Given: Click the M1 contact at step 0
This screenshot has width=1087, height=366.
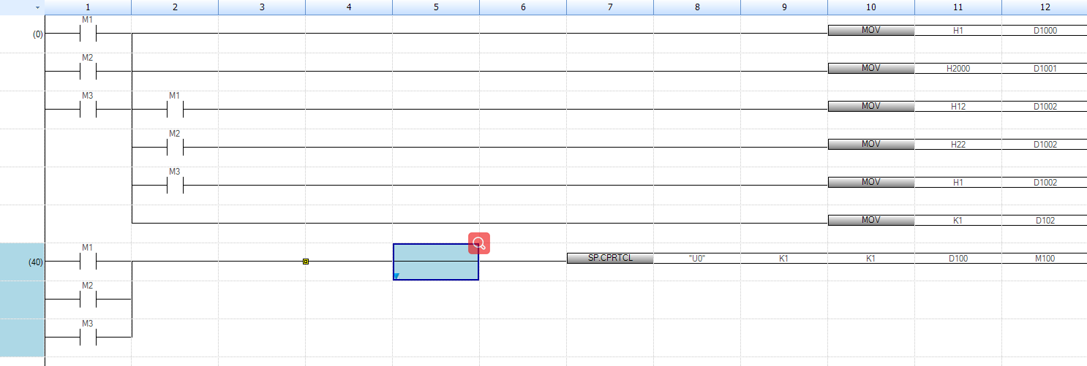Looking at the screenshot, I should pos(87,34).
